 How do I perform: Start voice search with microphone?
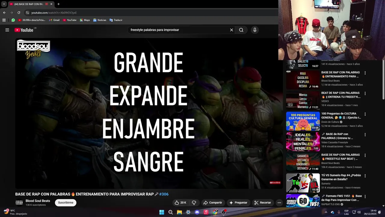click(x=255, y=30)
